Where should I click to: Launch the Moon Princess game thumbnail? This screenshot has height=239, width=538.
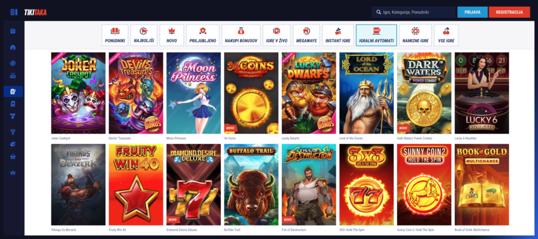193,93
